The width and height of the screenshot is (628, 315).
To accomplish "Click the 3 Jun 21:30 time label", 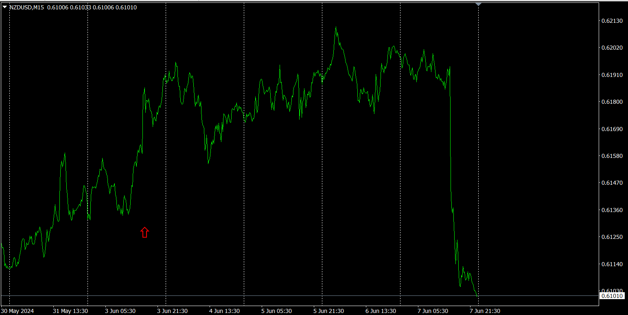I will (172, 311).
